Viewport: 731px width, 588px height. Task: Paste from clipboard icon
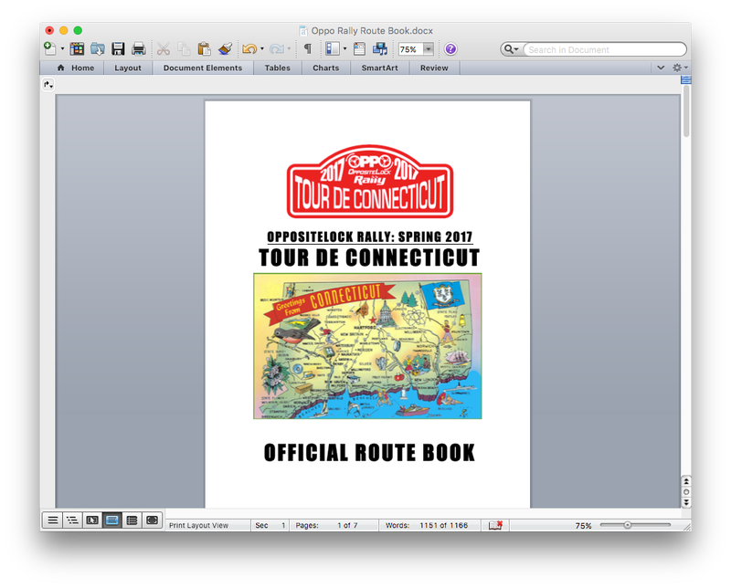[204, 49]
